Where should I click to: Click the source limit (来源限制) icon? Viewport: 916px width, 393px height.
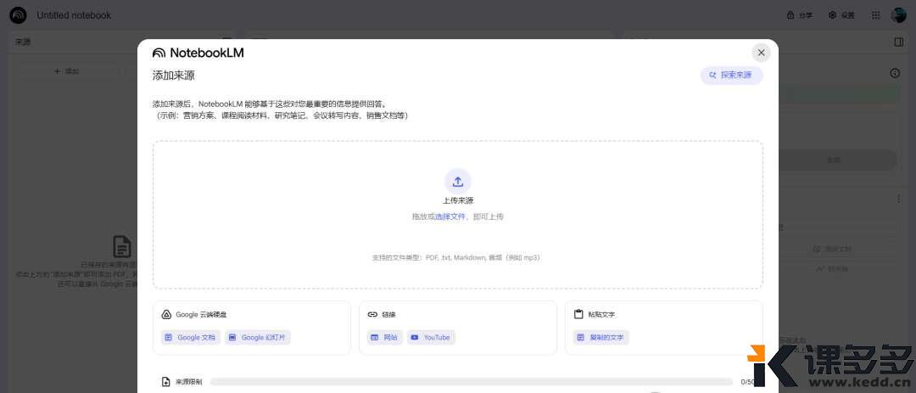point(166,382)
